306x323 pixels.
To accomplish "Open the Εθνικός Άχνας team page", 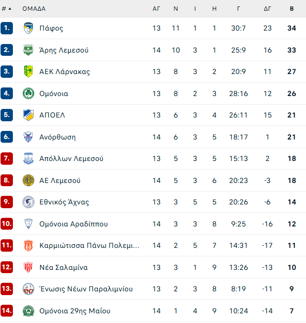I will point(64,202).
